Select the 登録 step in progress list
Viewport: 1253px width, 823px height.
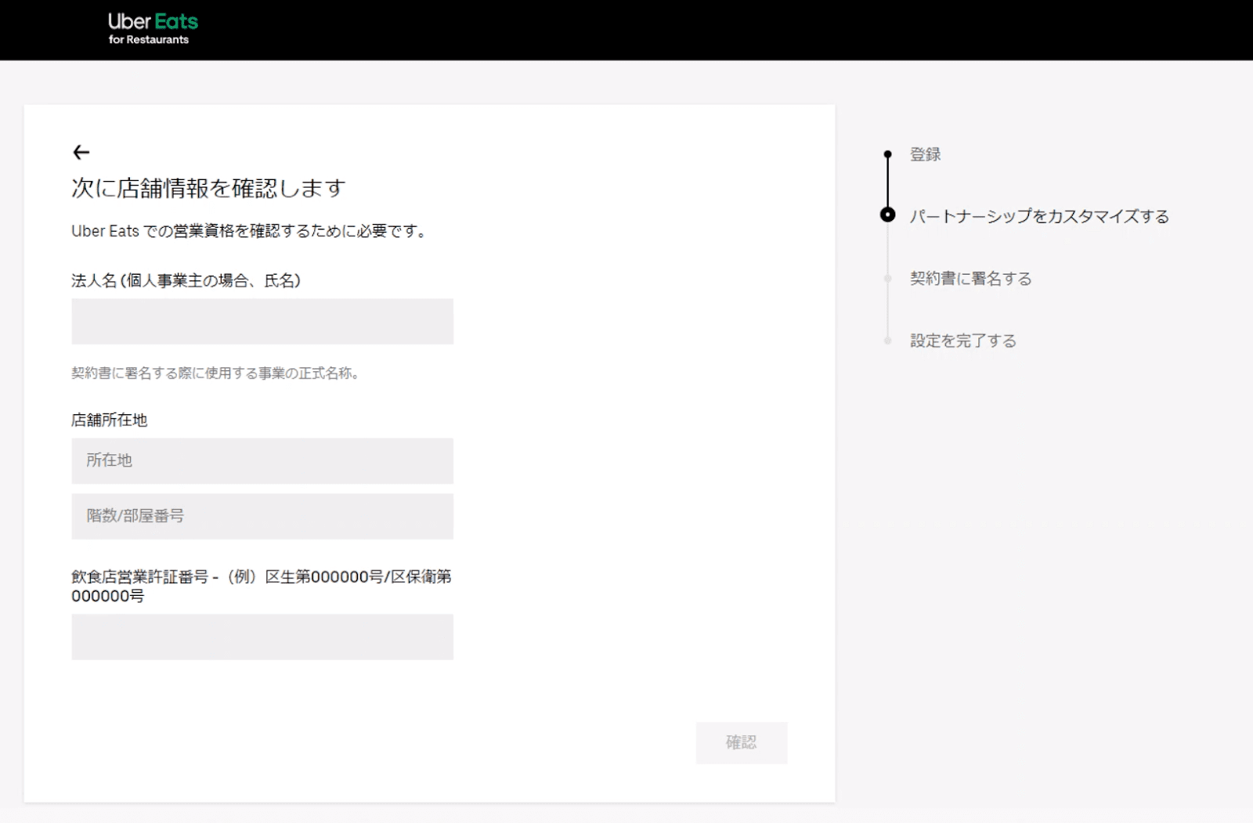(x=925, y=154)
